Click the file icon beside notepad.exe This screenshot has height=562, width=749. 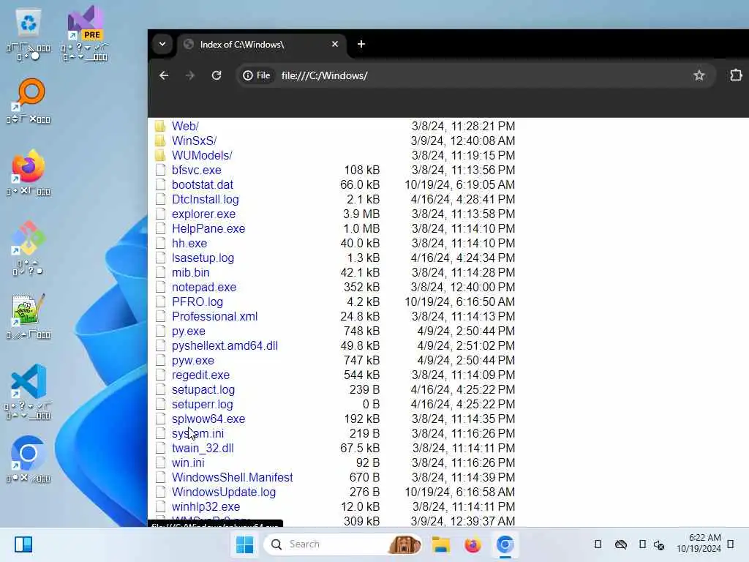pos(160,287)
